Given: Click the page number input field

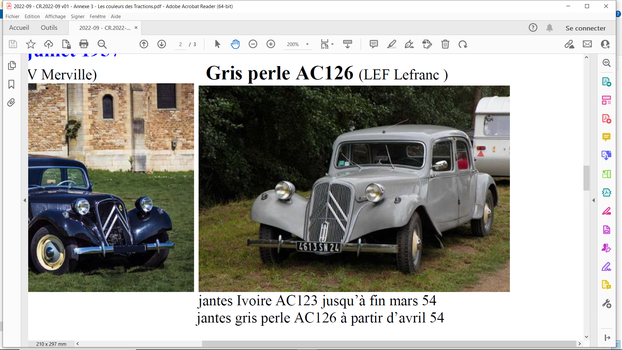Looking at the screenshot, I should click(180, 44).
